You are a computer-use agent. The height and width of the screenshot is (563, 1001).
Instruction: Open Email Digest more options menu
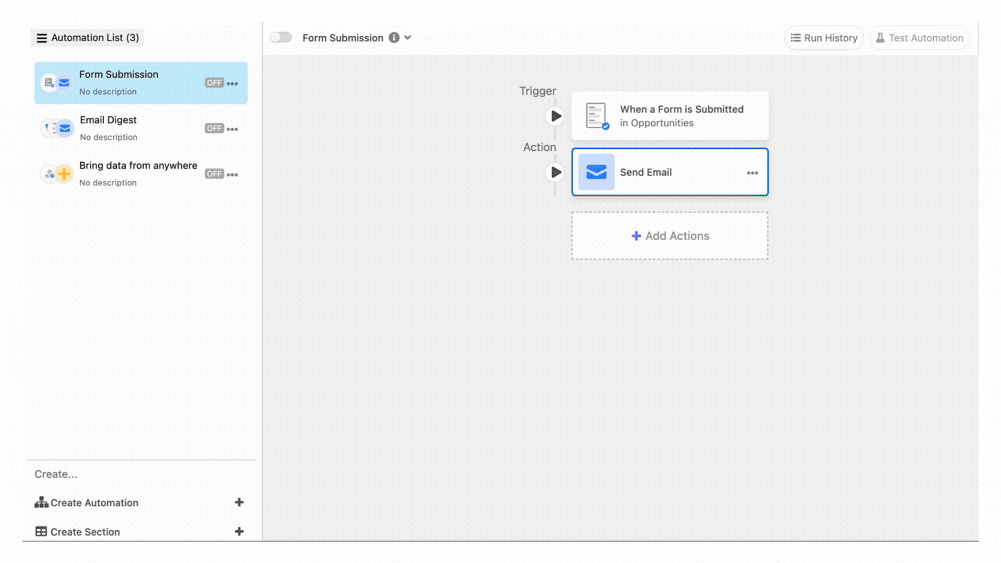click(232, 129)
